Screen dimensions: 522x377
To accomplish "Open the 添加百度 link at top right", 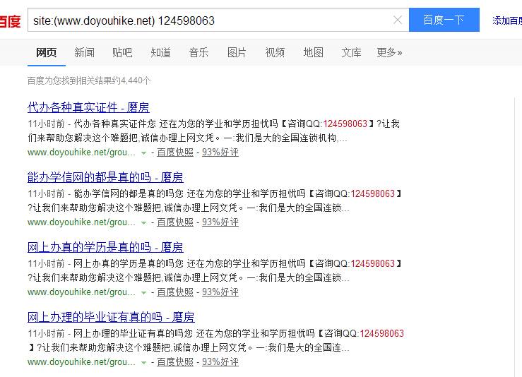I will click(507, 20).
